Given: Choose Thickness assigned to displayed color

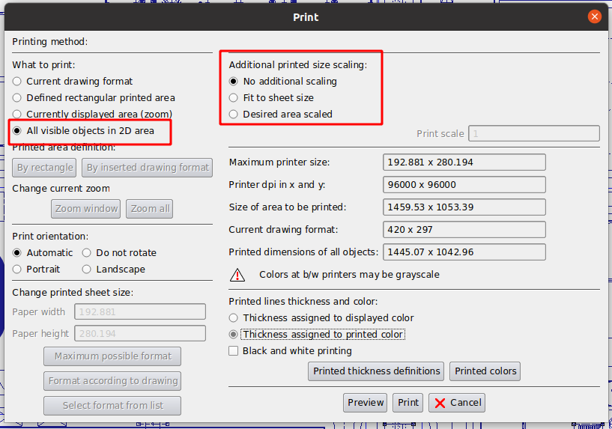Looking at the screenshot, I should (234, 317).
